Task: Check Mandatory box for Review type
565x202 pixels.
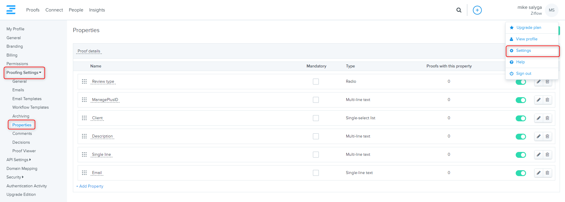Action: click(316, 82)
